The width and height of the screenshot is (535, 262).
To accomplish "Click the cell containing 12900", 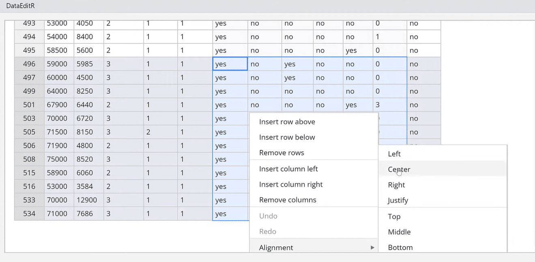I will tap(89, 200).
